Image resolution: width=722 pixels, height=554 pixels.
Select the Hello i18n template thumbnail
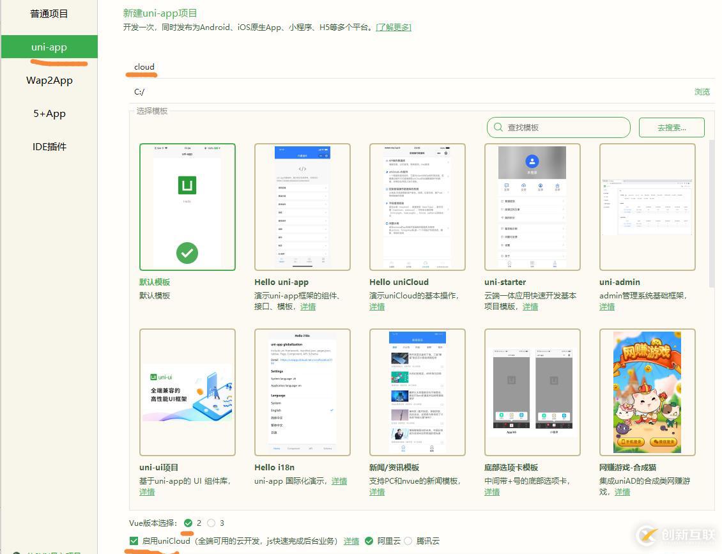(x=302, y=392)
